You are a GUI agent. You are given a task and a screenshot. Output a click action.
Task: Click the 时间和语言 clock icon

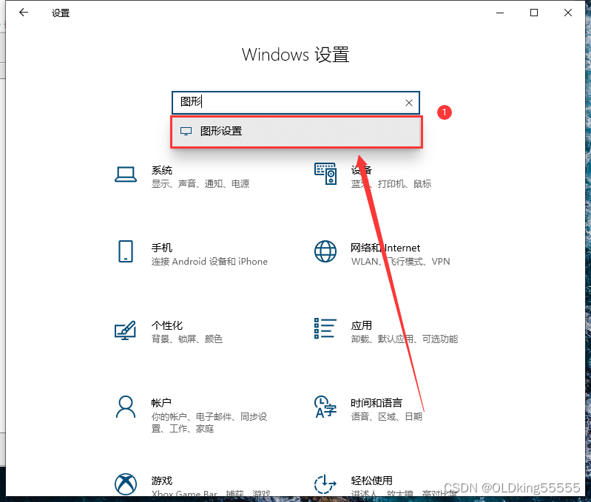(325, 407)
